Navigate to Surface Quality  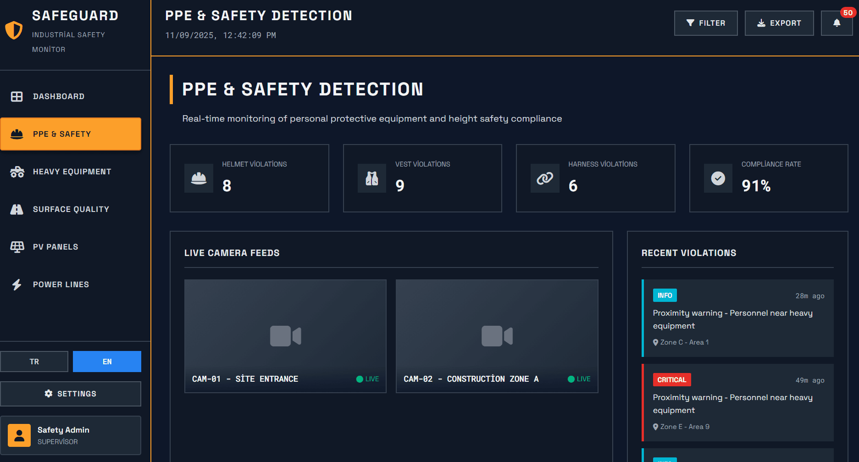[x=71, y=209]
